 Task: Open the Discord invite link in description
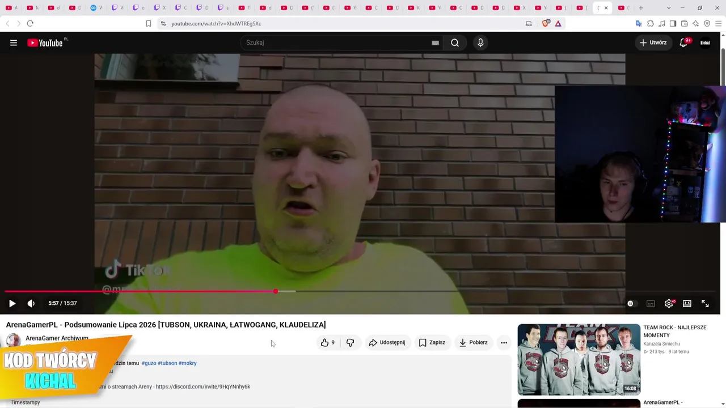coord(202,386)
